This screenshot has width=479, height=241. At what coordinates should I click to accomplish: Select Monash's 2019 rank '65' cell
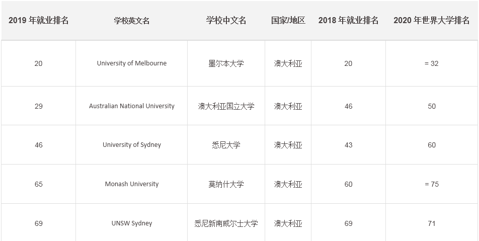coord(39,184)
